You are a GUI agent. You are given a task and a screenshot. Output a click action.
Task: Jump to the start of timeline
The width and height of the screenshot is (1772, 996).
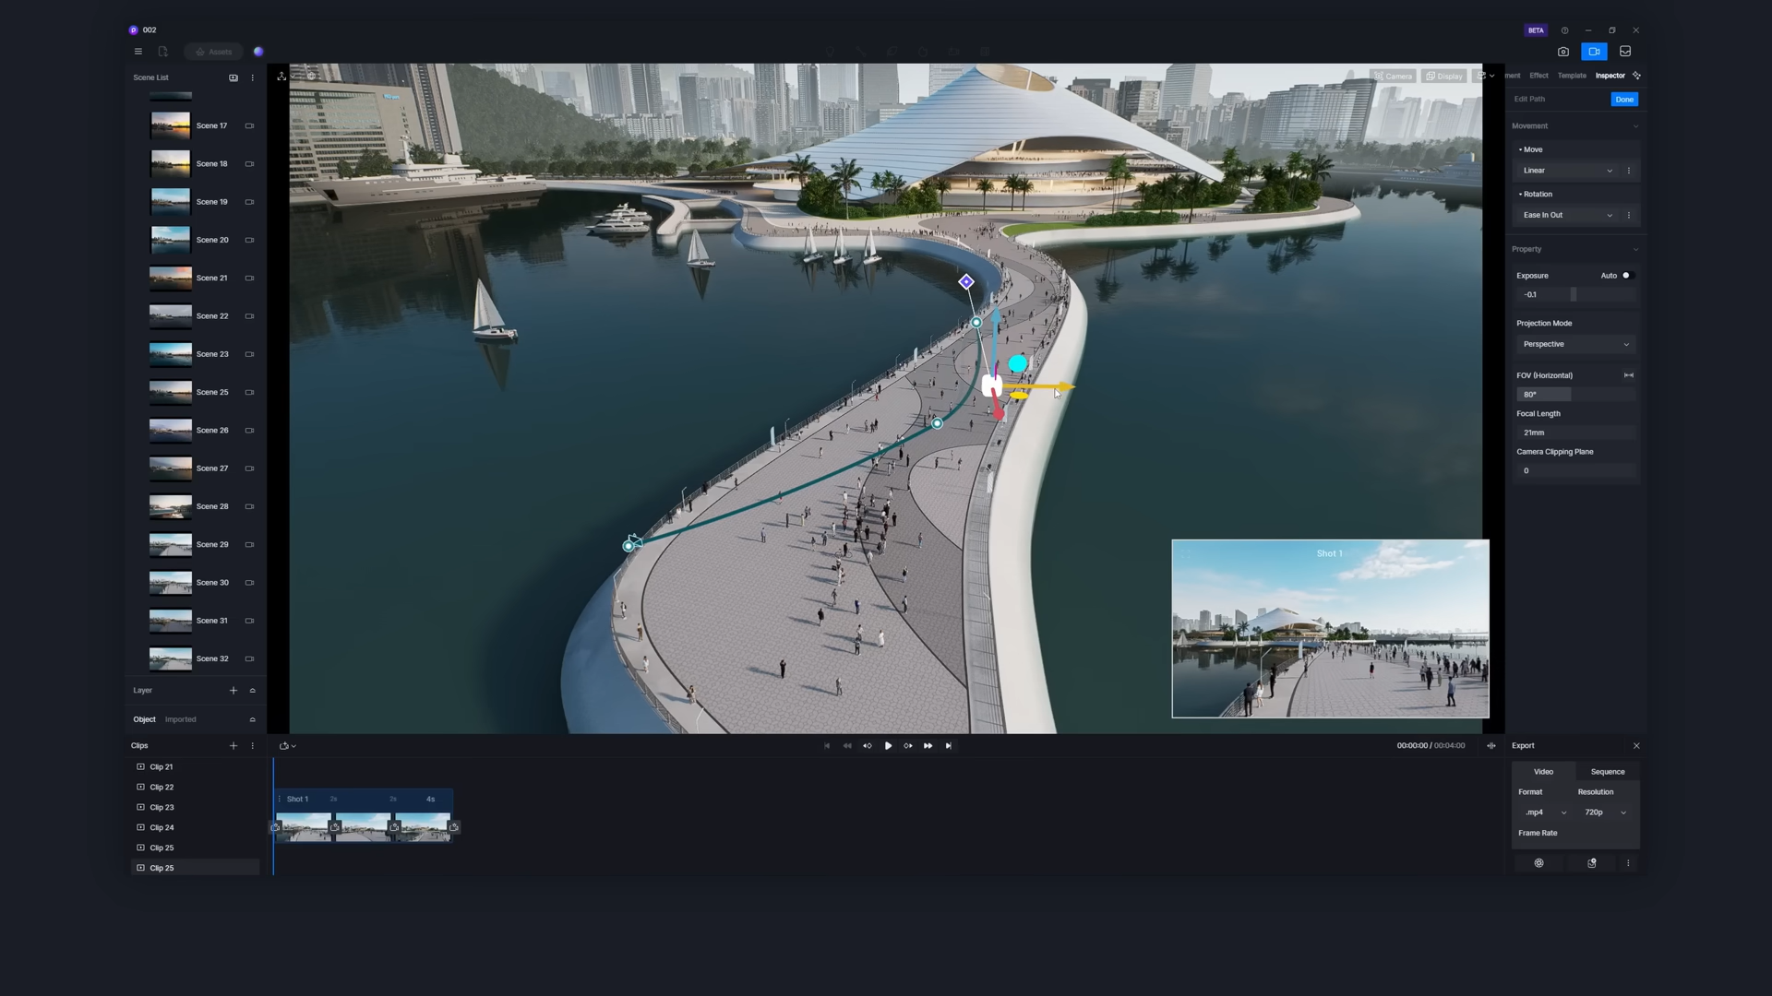(827, 746)
